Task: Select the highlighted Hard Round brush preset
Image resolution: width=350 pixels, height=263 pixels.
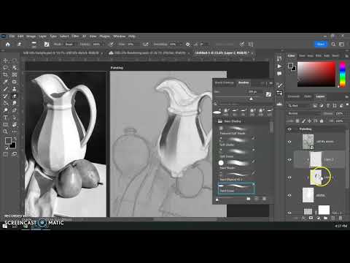Action: [236, 188]
